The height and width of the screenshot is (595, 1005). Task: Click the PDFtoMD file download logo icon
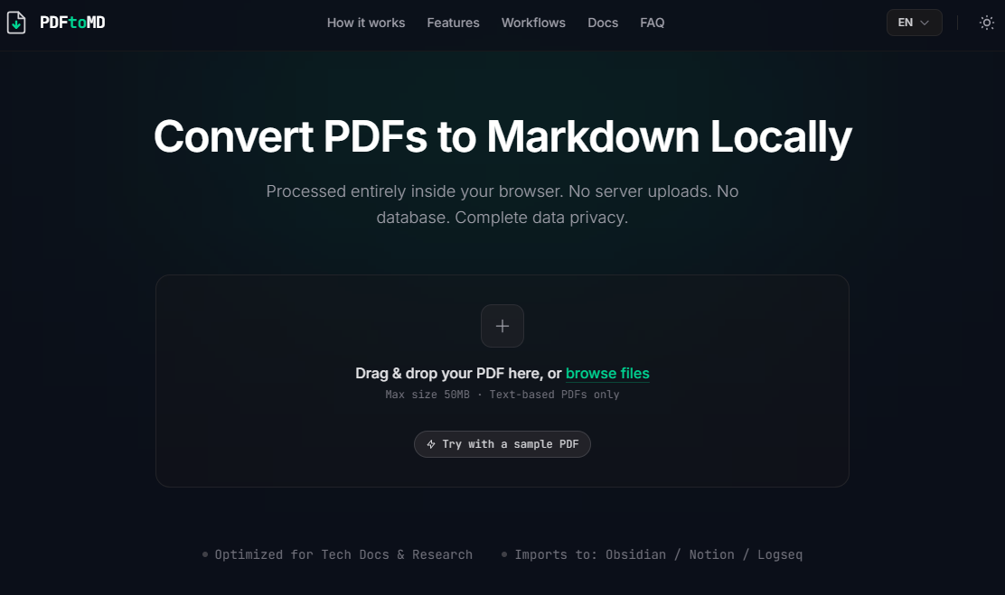(16, 23)
